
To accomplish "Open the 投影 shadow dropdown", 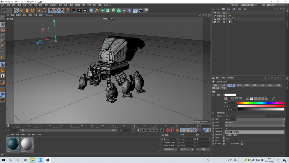I will pyautogui.click(x=254, y=125).
